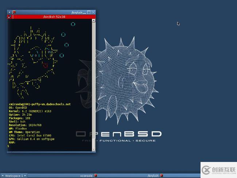Click the terminal scrollbar up arrow
The width and height of the screenshot is (237, 178).
[x=94, y=20]
